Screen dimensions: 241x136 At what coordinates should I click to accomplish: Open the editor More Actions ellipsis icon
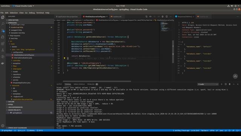(171, 17)
